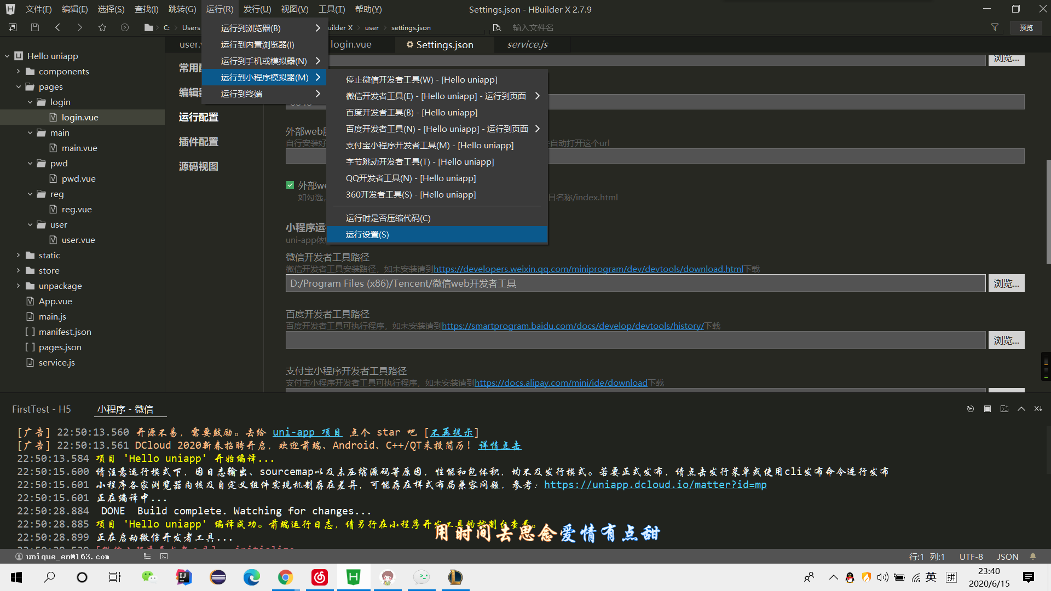Open the 发行(U) menu
Screen dimensions: 1051x591
[257, 9]
